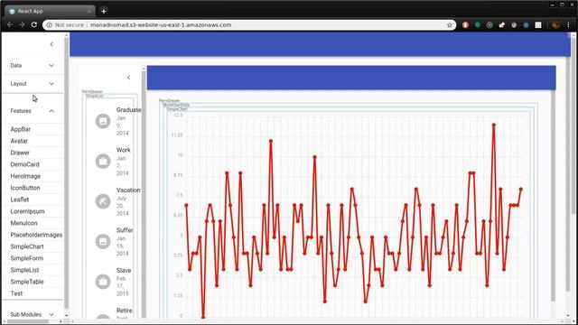Open the PlaceholderImages feature
This screenshot has width=578, height=325.
click(x=36, y=235)
